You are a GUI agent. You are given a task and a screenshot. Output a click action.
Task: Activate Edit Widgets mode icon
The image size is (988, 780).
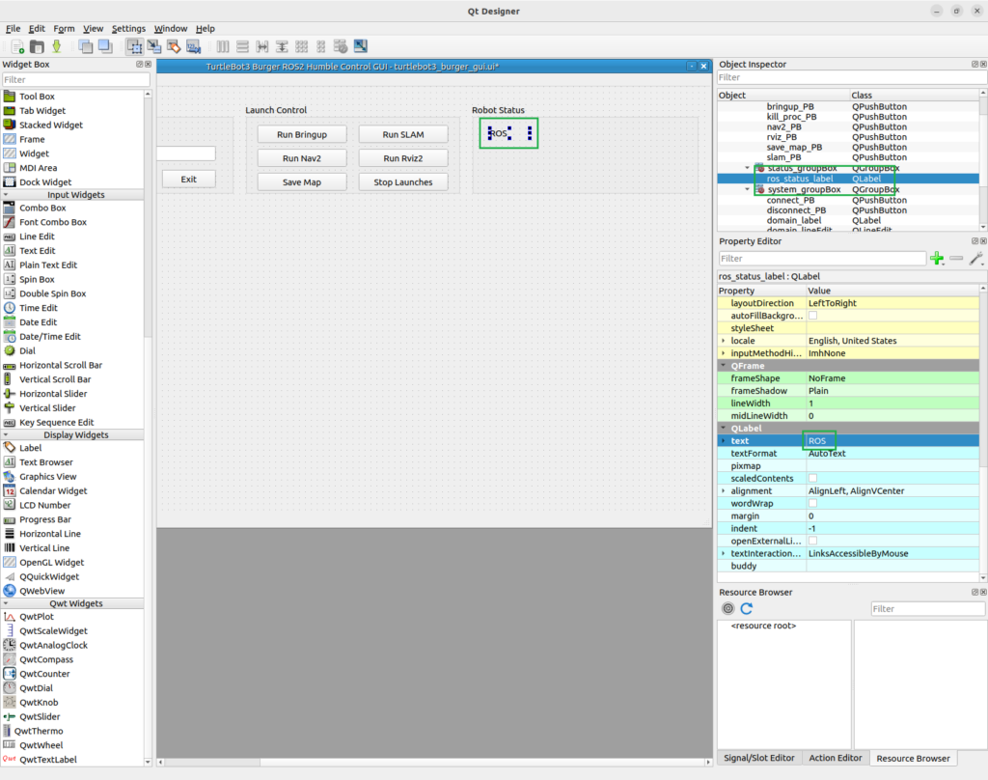click(134, 46)
